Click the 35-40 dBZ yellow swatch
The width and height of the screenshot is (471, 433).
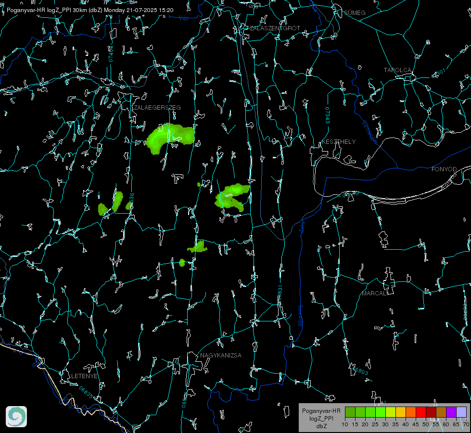401,412
